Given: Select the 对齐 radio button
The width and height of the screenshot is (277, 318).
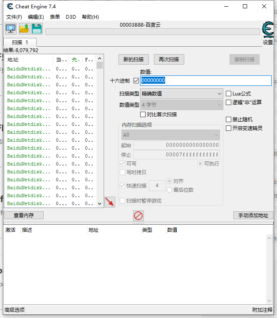Looking at the screenshot, I should coord(169,181).
